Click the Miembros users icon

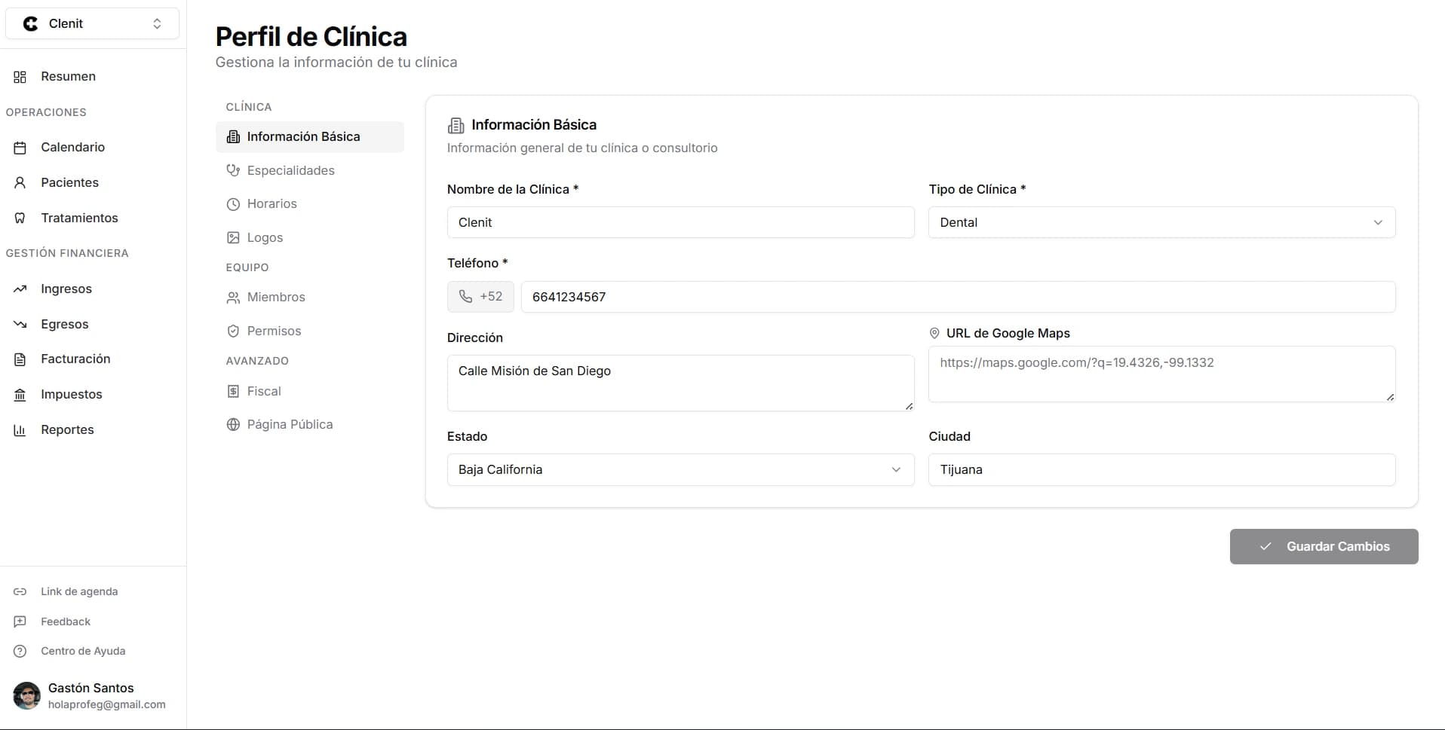click(x=233, y=298)
